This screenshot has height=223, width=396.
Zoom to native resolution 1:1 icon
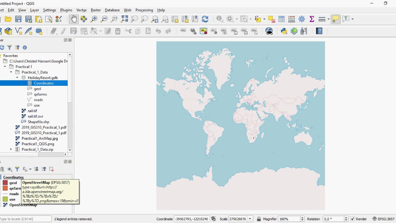point(114,19)
